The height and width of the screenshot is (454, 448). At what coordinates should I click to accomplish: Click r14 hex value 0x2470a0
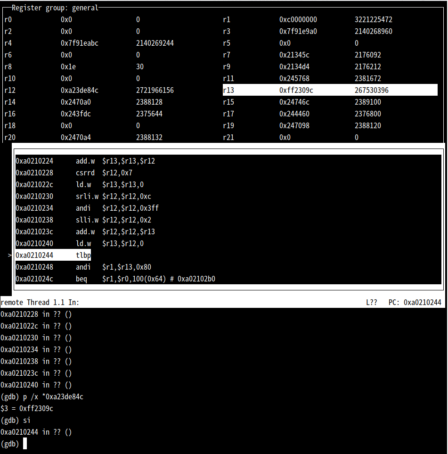point(75,102)
